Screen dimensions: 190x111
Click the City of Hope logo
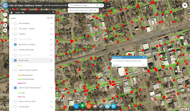coord(5,5)
